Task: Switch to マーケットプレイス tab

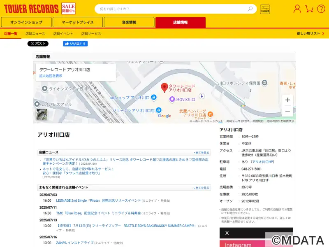Action: 78,22
